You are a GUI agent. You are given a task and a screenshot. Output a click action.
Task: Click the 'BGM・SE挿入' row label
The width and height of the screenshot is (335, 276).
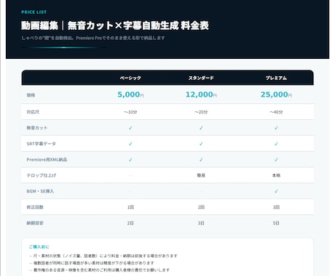40,191
